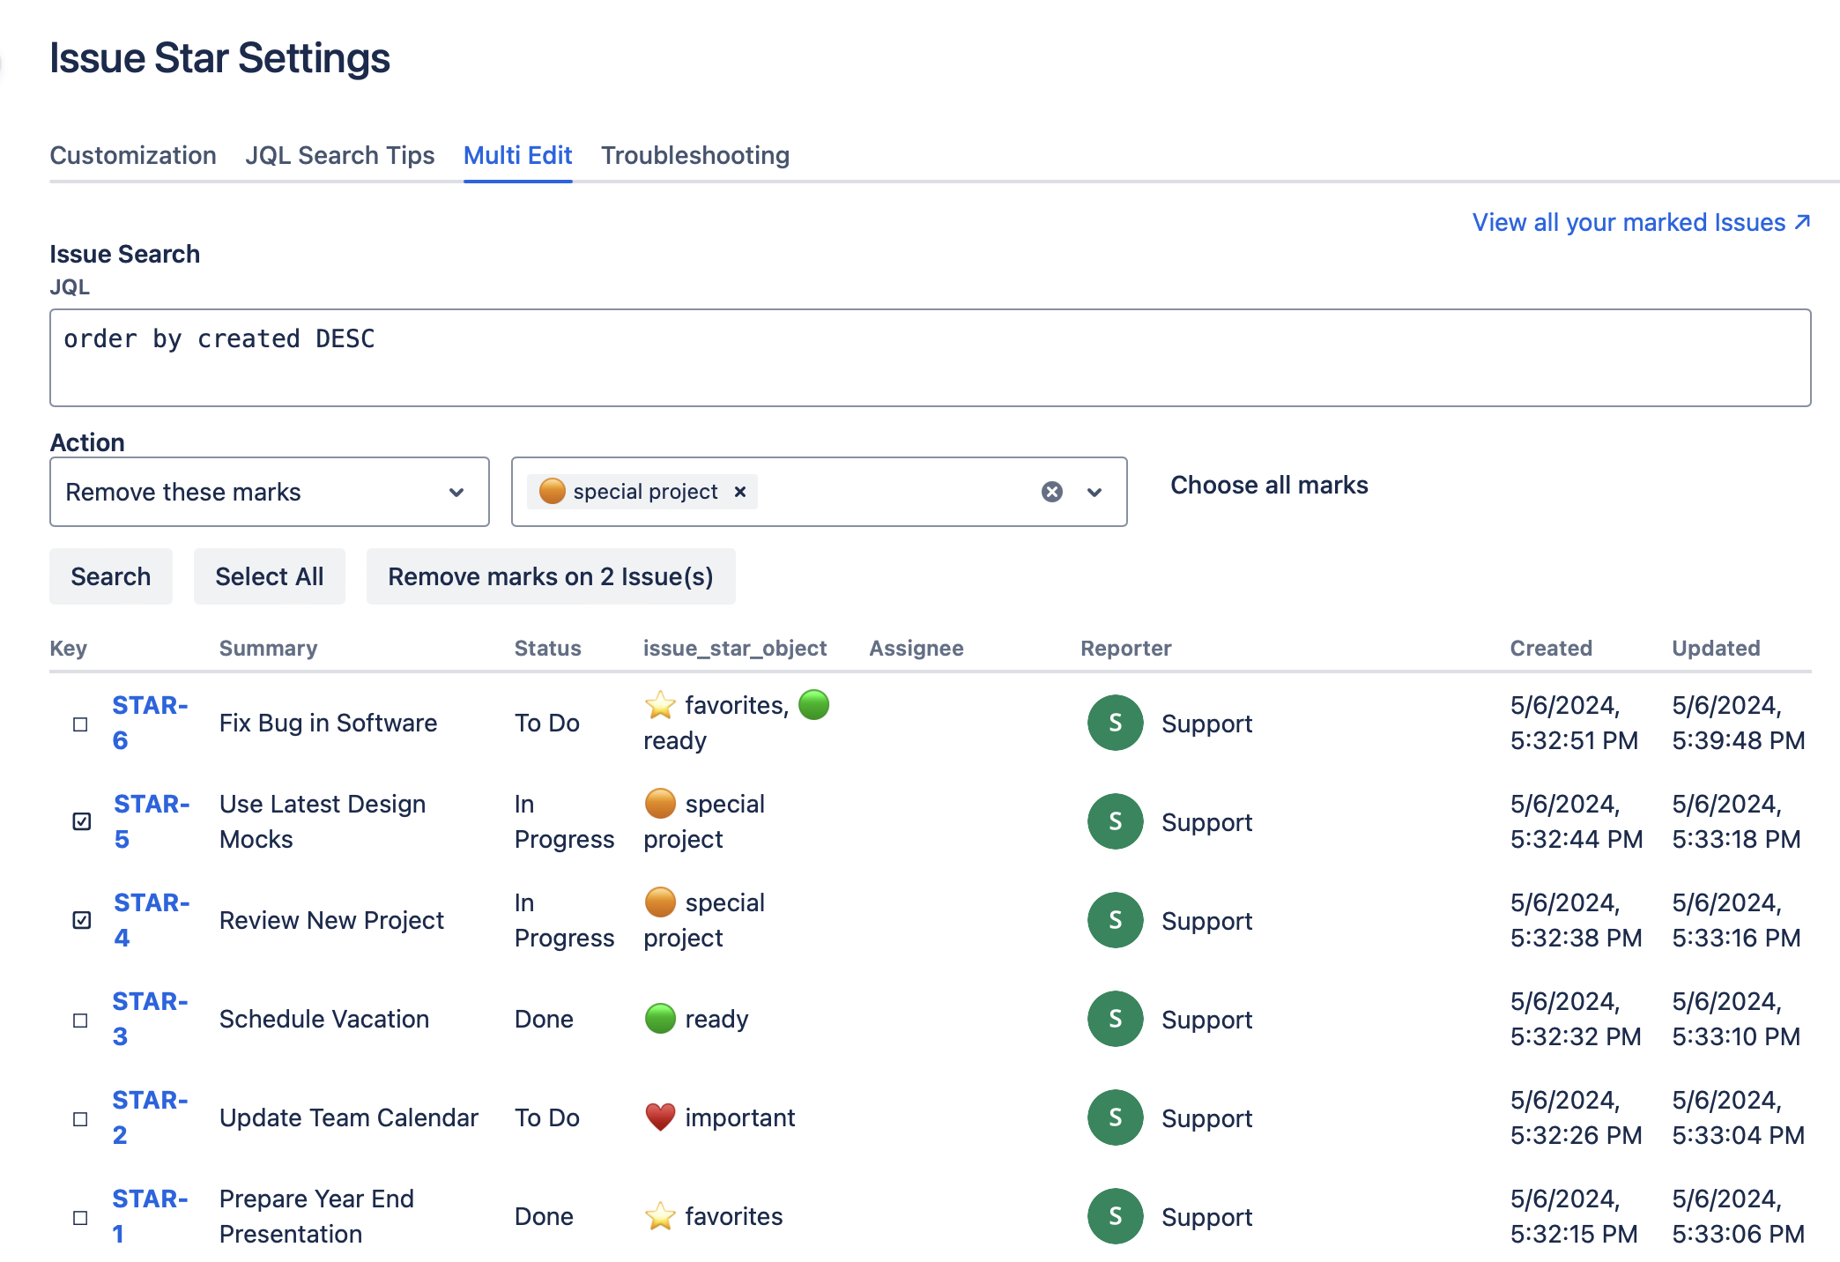Screen dimensions: 1840x1262
Task: Expand the marks selector dropdown arrow
Action: click(1094, 491)
